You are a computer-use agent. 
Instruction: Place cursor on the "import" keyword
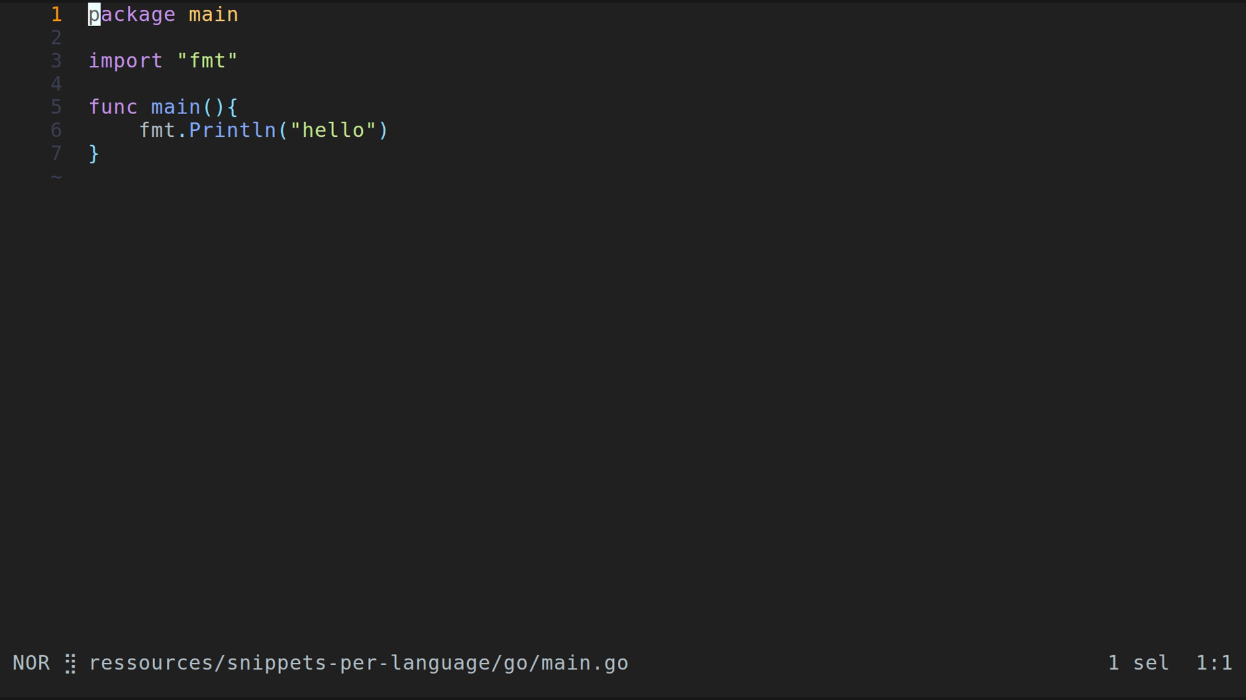coord(125,61)
